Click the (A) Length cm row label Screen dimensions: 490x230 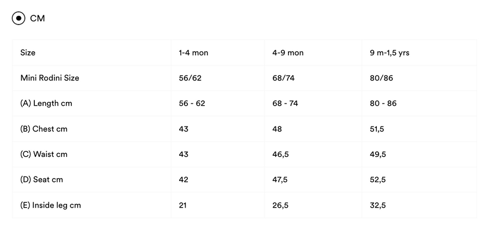pos(46,103)
